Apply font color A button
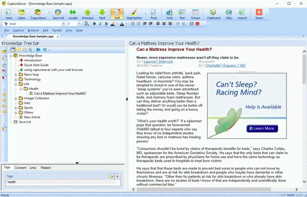This screenshot has width=307, height=197. coord(122,24)
